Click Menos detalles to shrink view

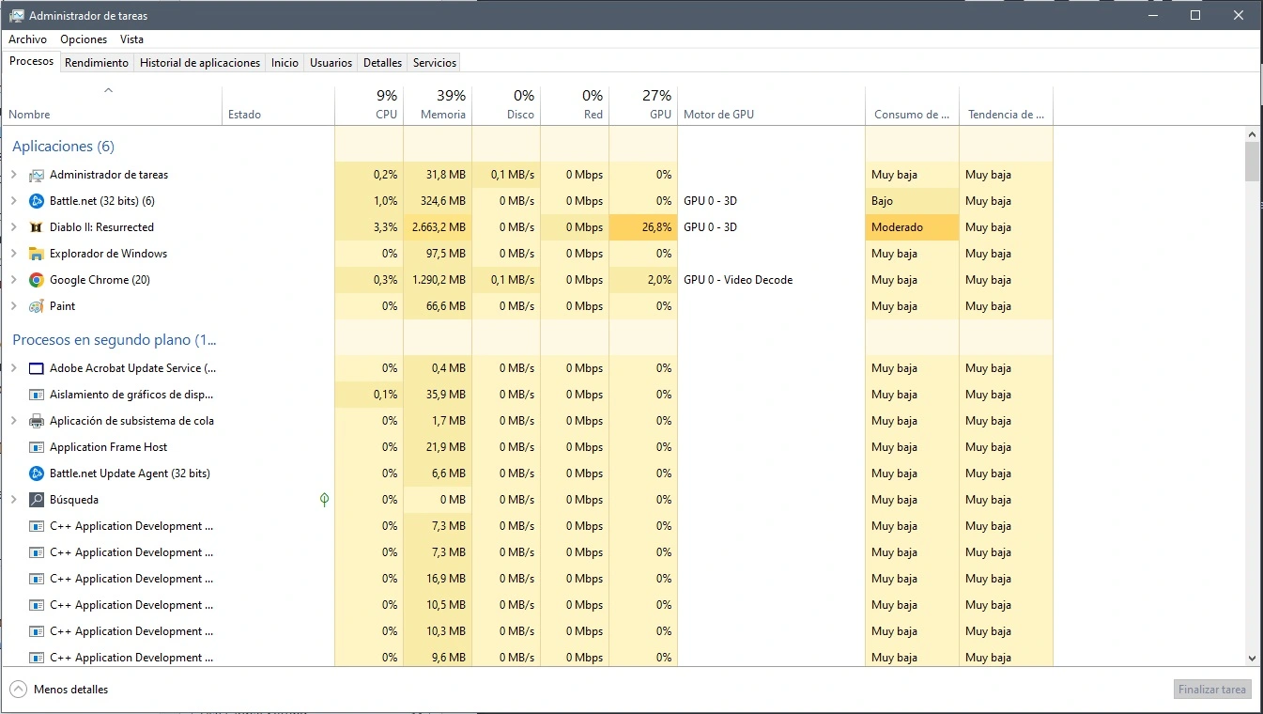pos(71,690)
